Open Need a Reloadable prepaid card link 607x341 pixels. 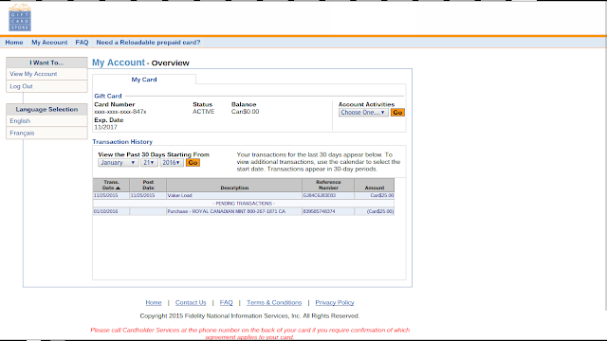click(148, 43)
